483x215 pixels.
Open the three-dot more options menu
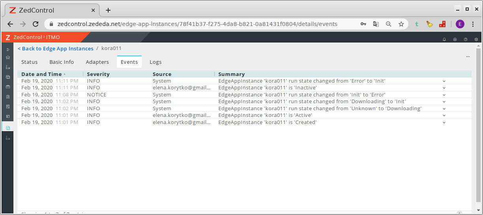tap(468, 57)
